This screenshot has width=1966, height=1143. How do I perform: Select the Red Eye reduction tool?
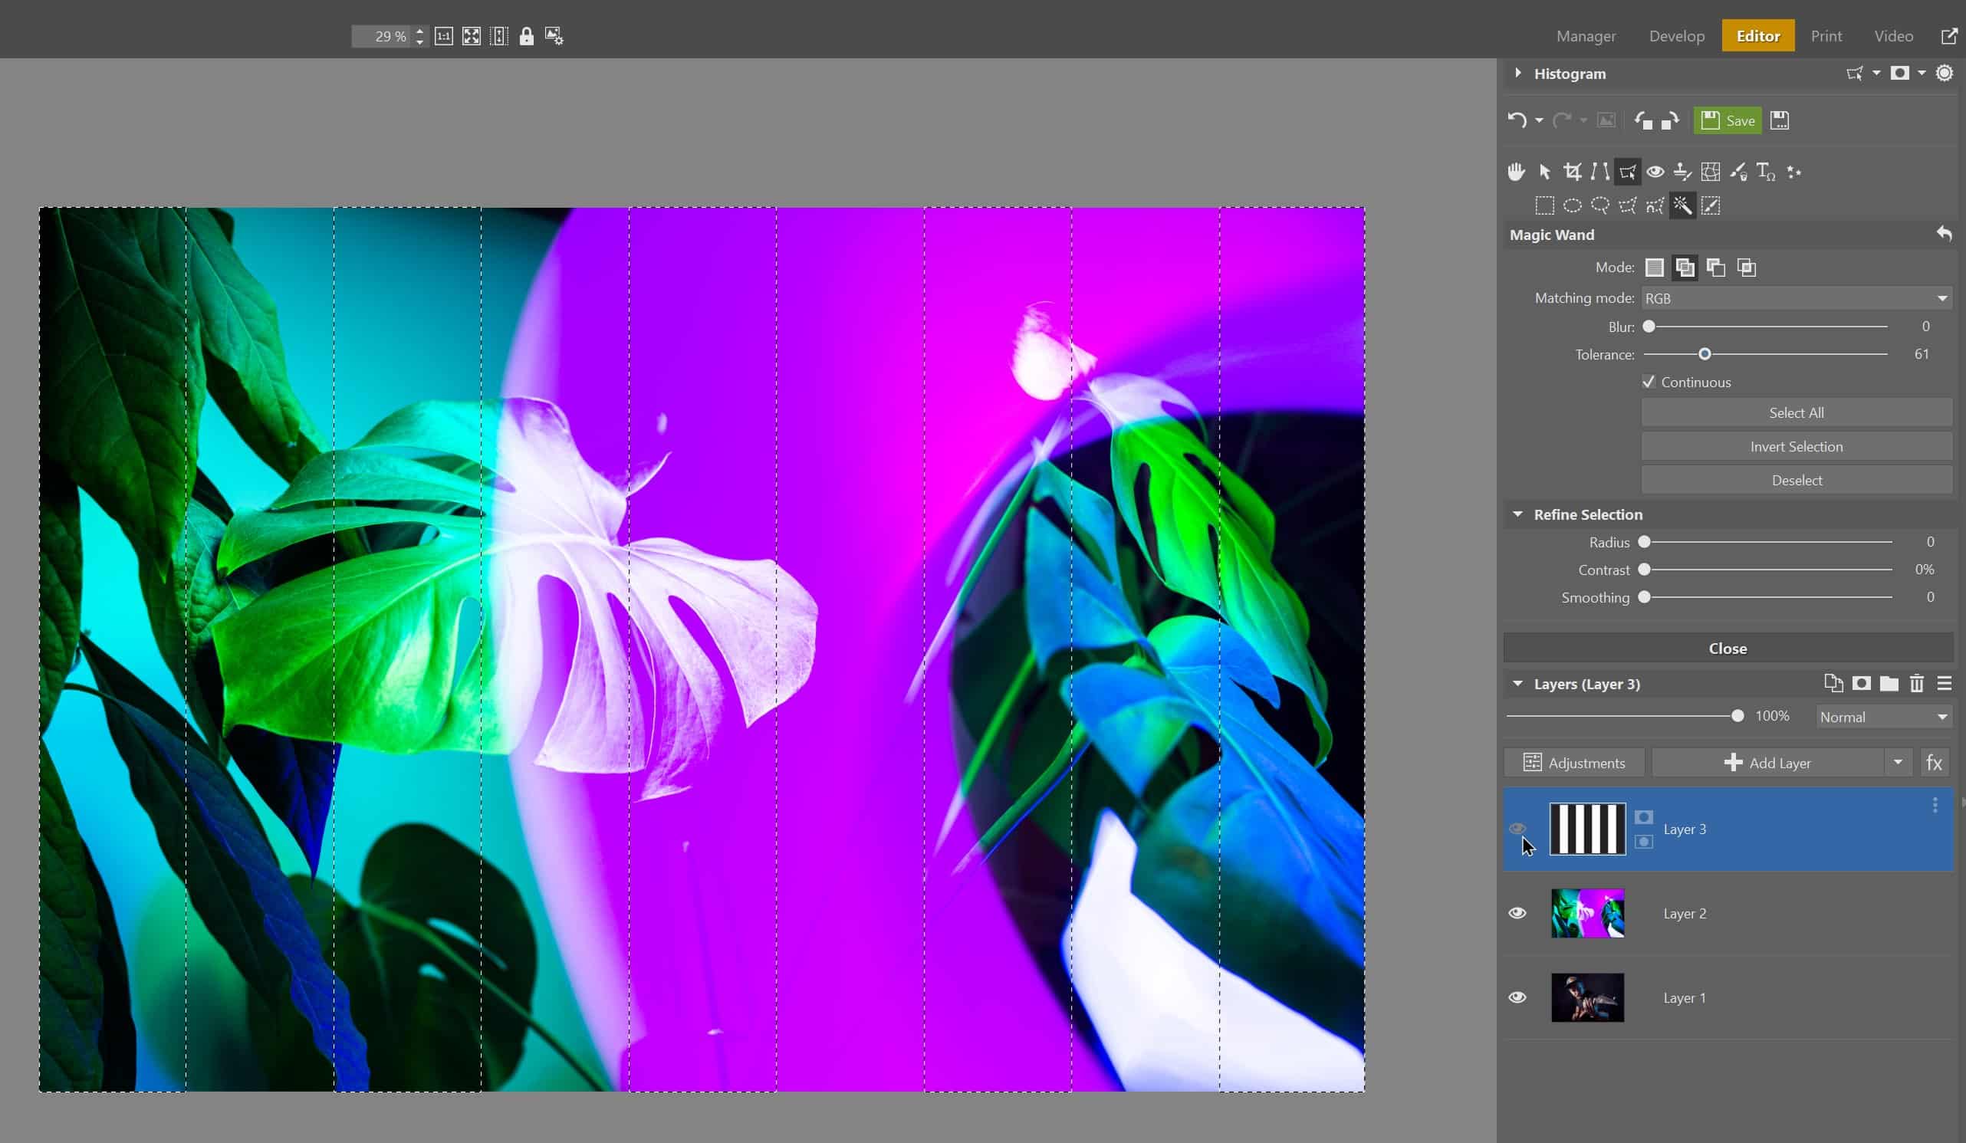(1655, 172)
